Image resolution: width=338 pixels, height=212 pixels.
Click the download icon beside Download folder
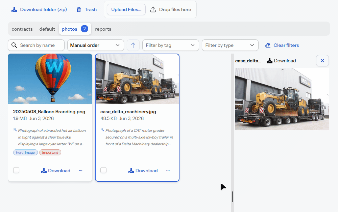click(x=14, y=9)
